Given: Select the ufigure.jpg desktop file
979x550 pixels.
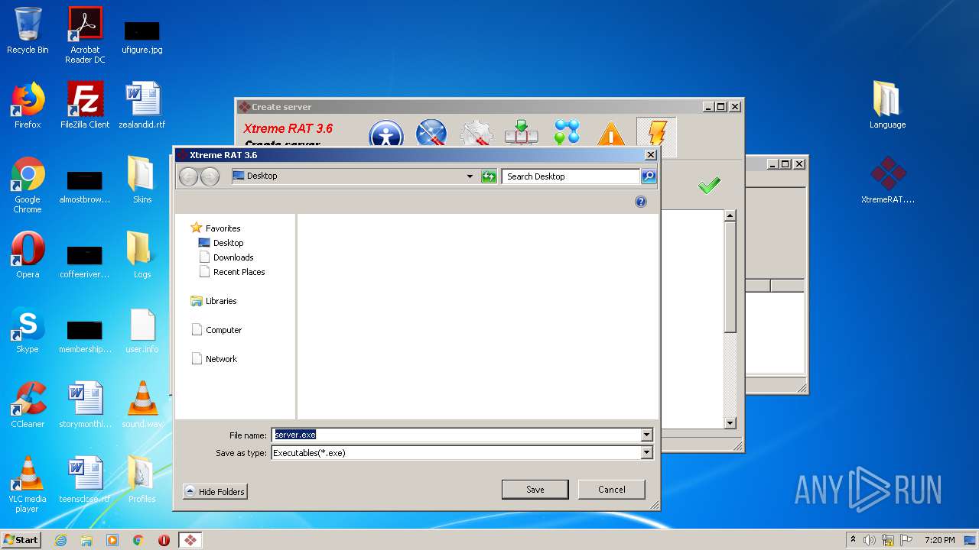Looking at the screenshot, I should (x=142, y=37).
